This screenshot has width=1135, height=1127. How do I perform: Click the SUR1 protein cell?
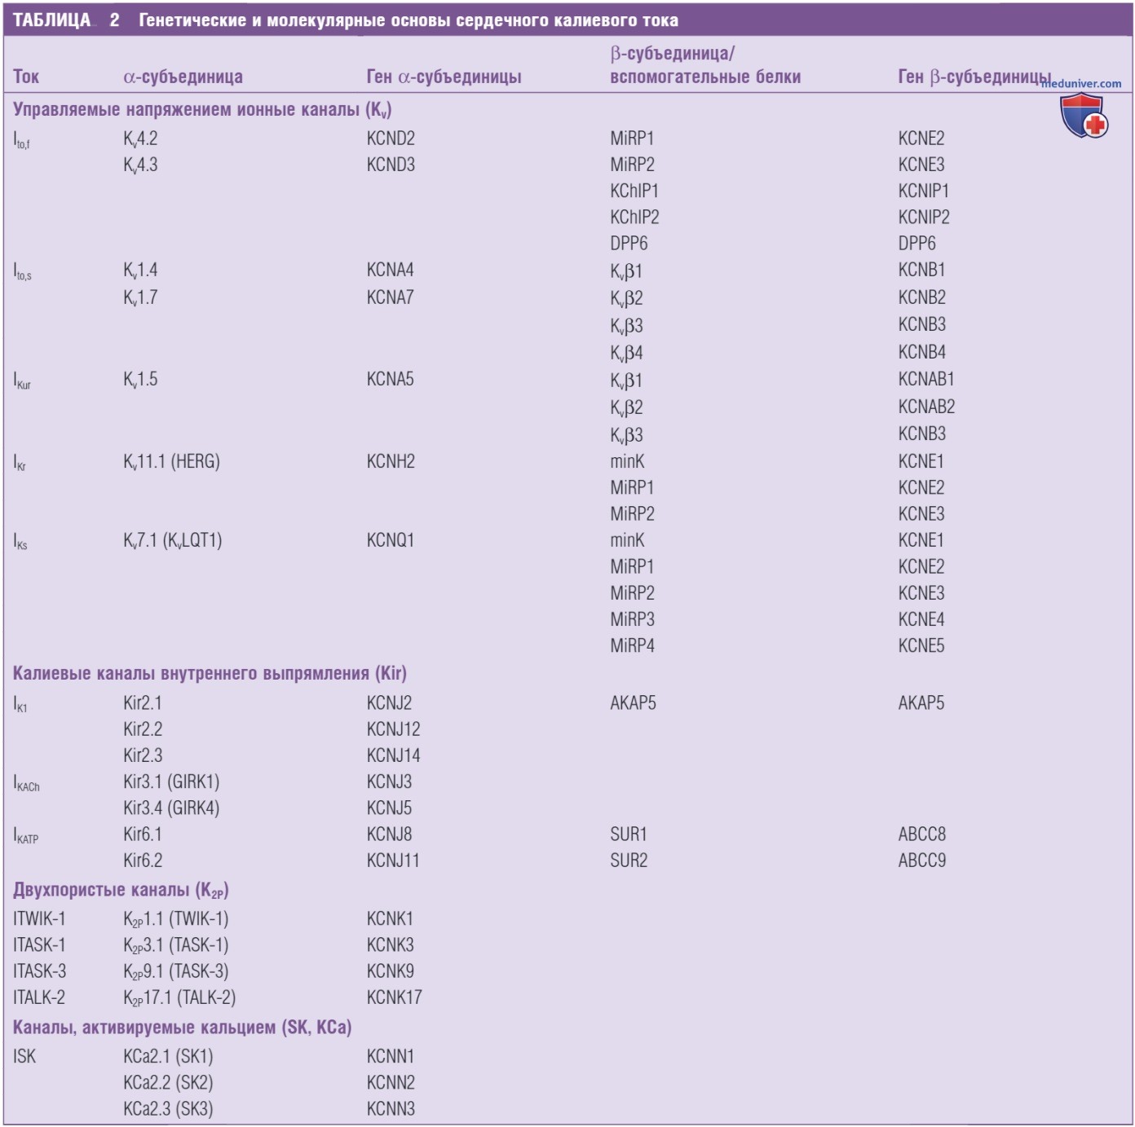coord(629,834)
